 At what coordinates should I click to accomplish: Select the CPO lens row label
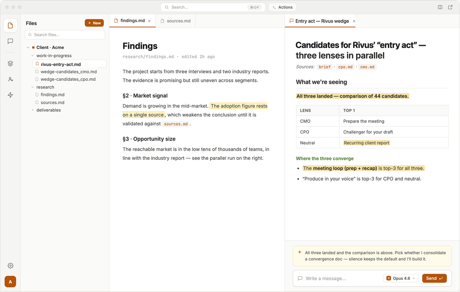305,132
